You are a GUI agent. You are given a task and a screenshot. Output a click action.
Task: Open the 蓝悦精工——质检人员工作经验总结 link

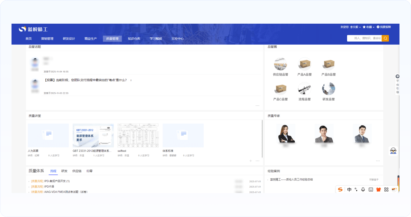point(291,179)
